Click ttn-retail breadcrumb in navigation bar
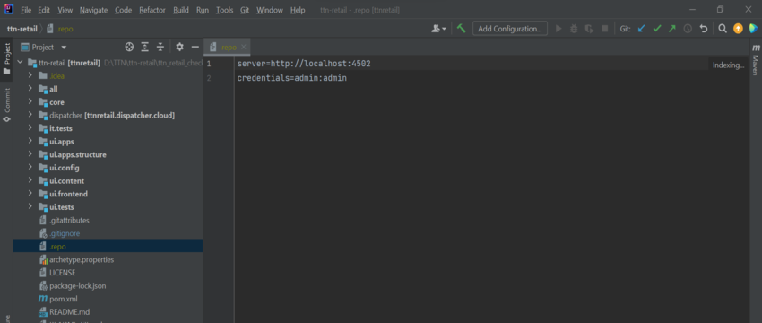This screenshot has height=323, width=762. tap(22, 29)
